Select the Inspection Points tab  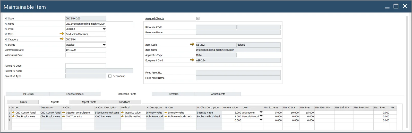point(127,94)
